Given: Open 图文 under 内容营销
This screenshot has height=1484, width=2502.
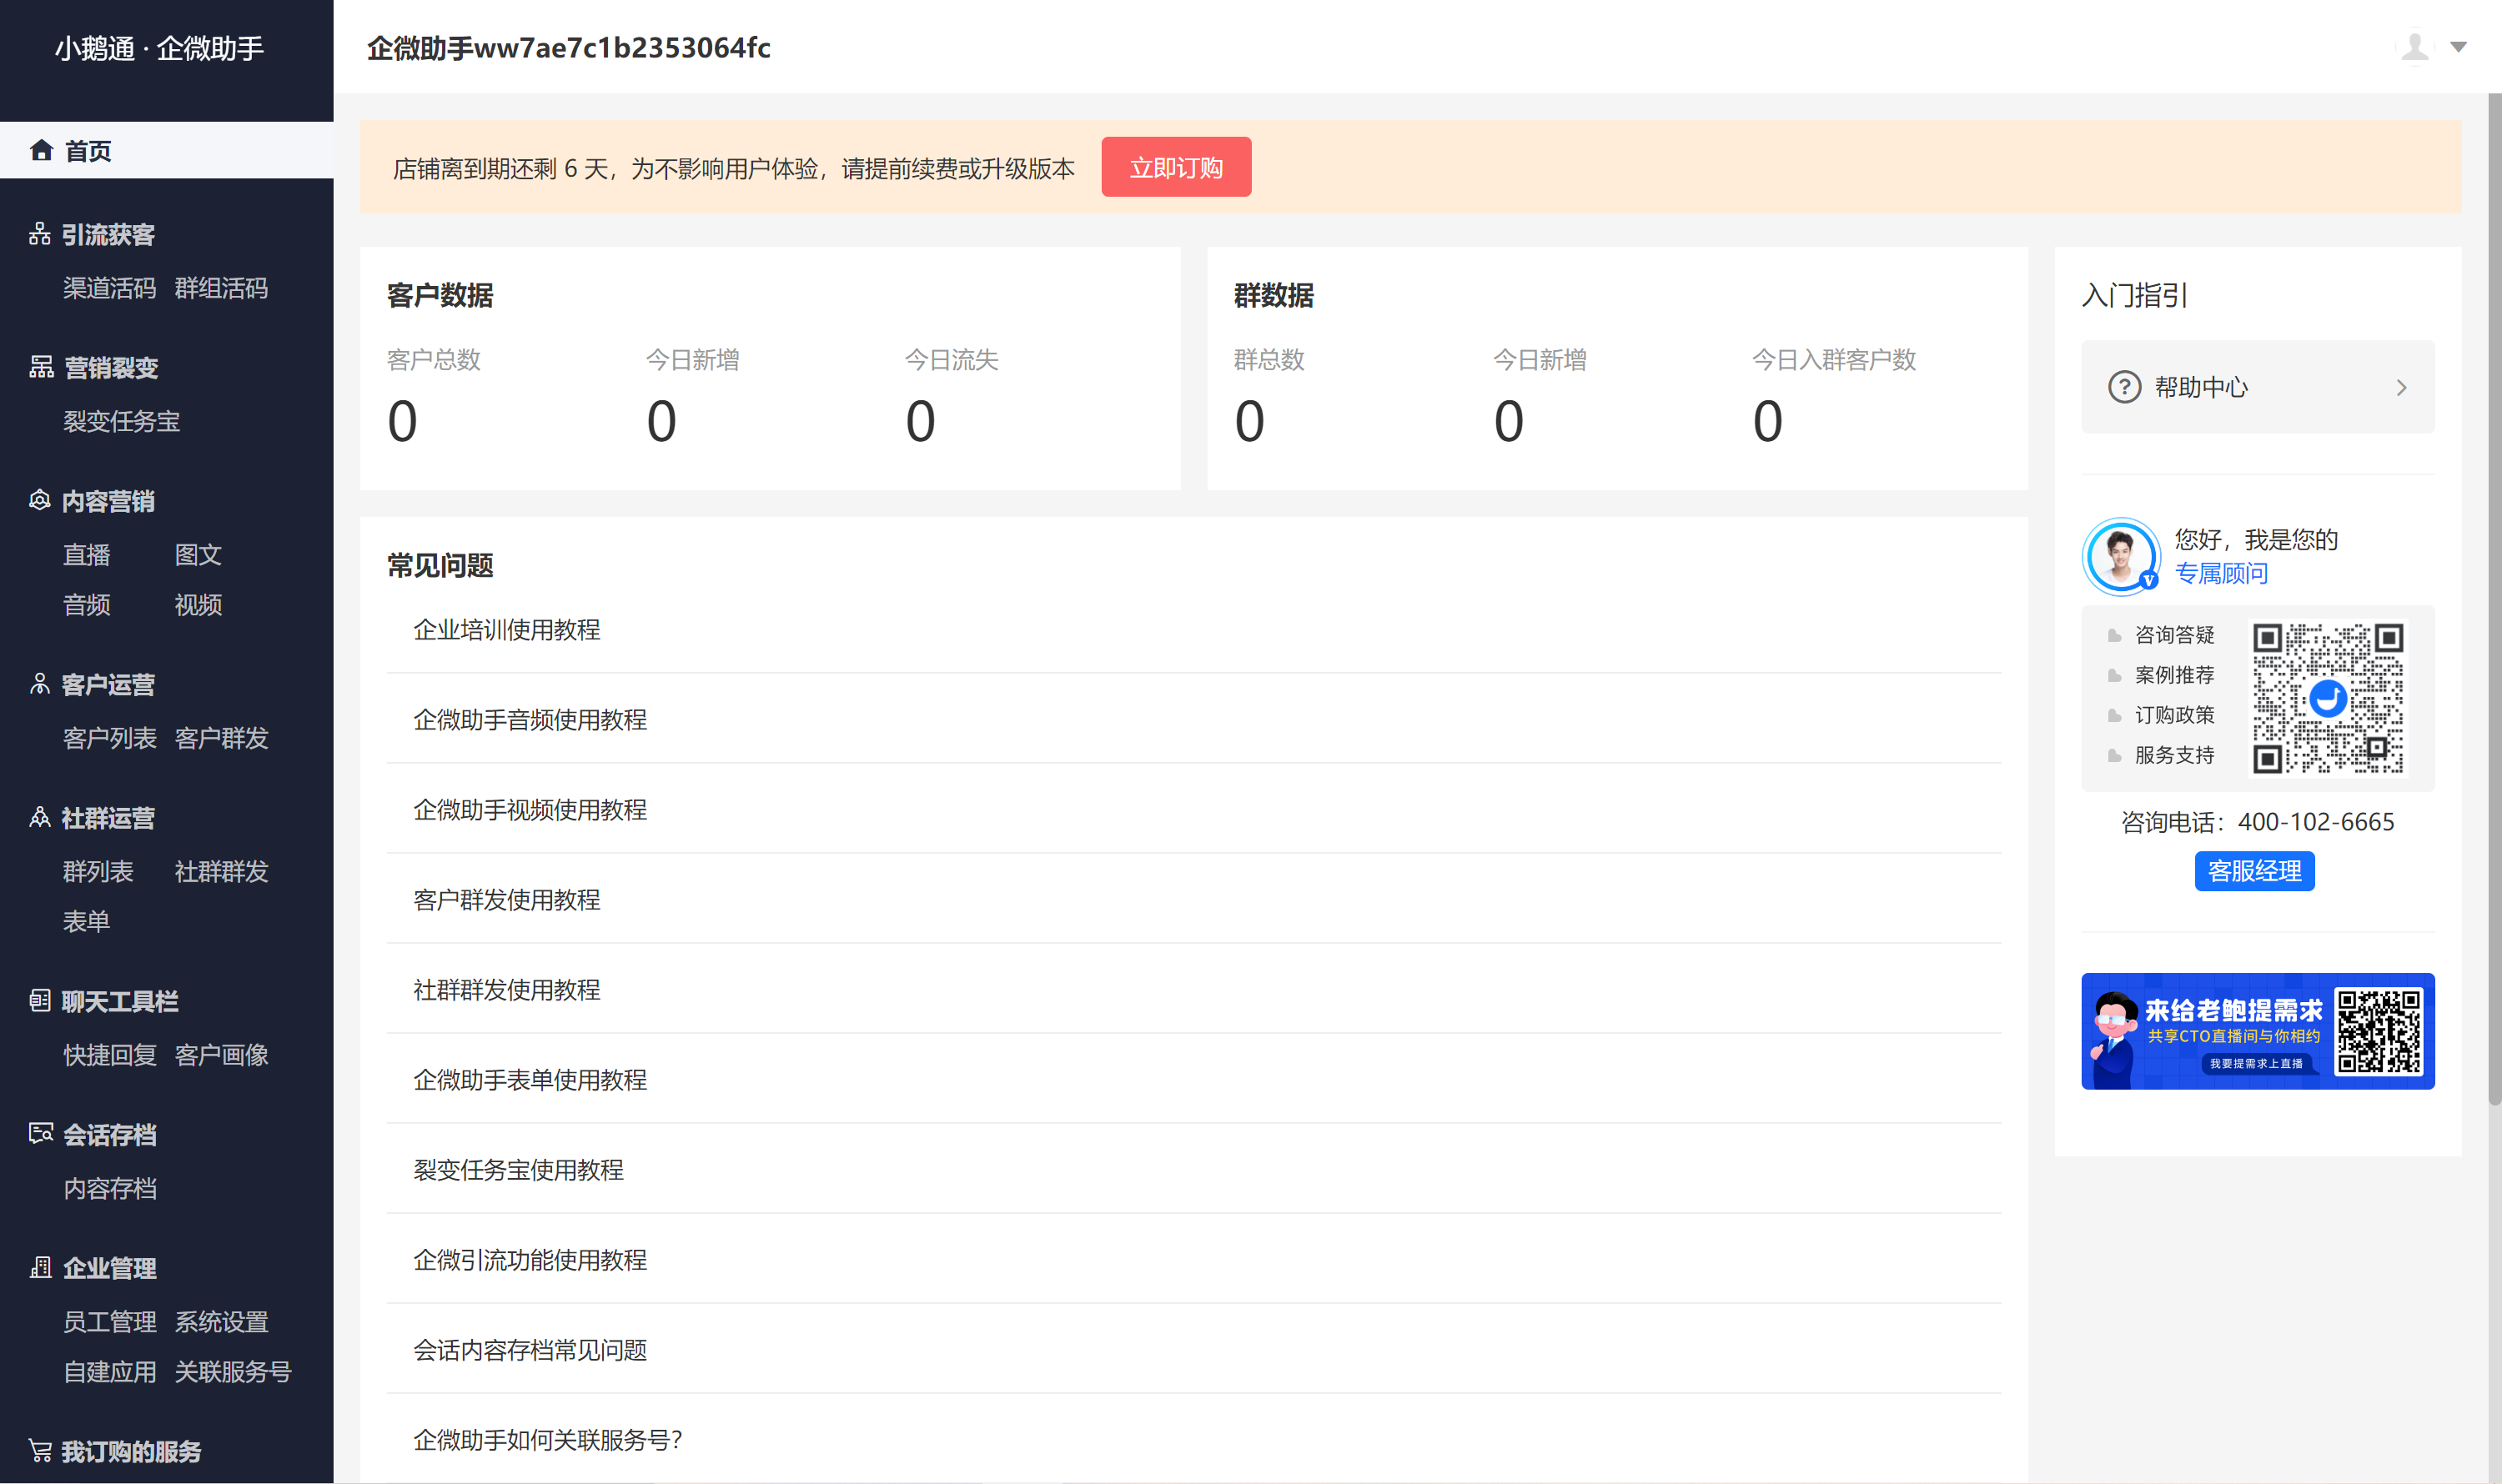Looking at the screenshot, I should (198, 555).
